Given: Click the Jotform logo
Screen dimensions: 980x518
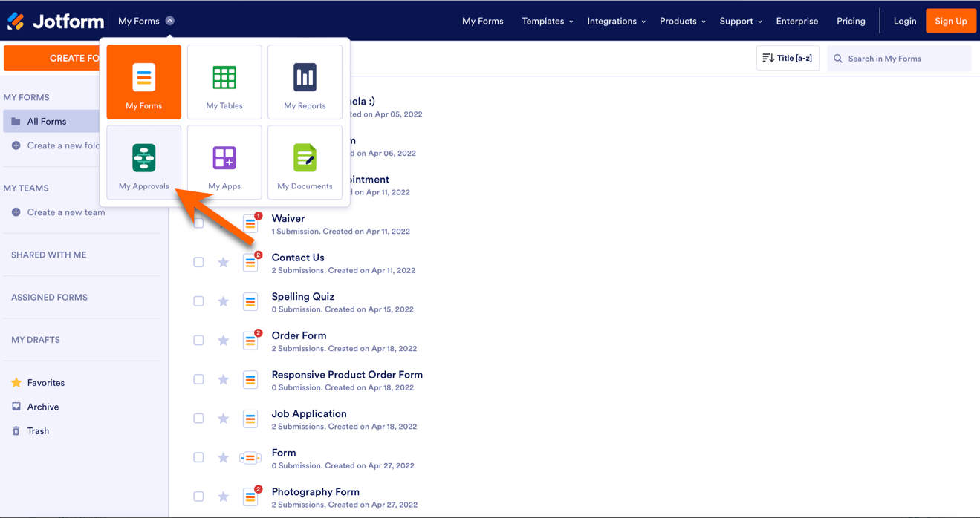Looking at the screenshot, I should click(56, 21).
